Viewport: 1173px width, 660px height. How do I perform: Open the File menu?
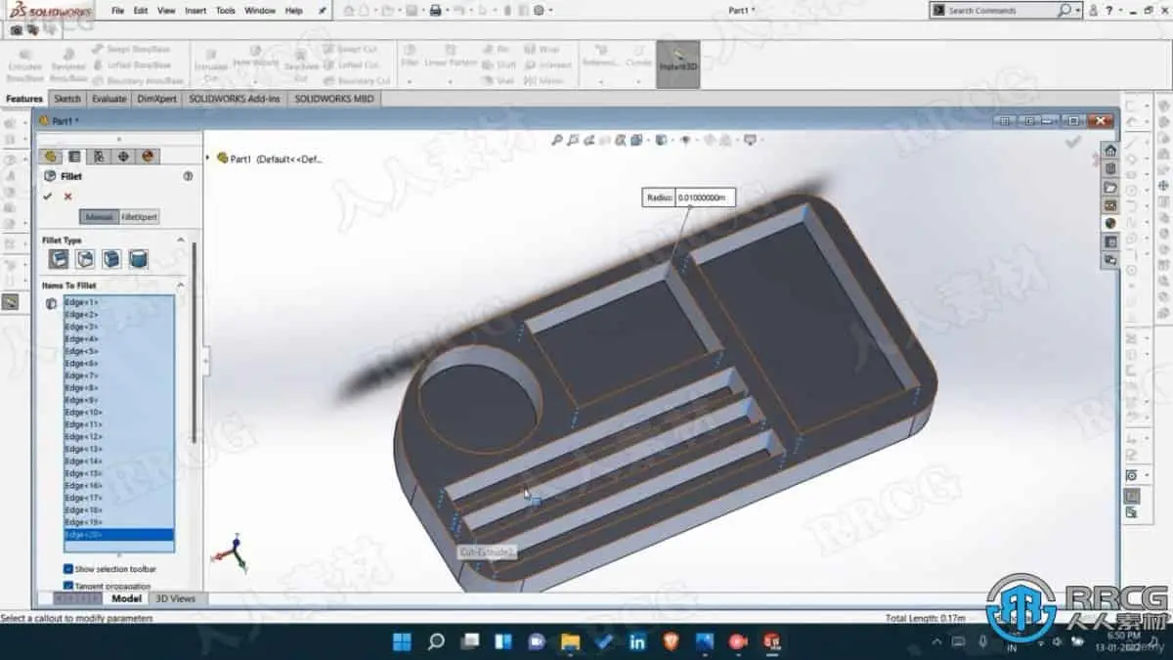(117, 11)
